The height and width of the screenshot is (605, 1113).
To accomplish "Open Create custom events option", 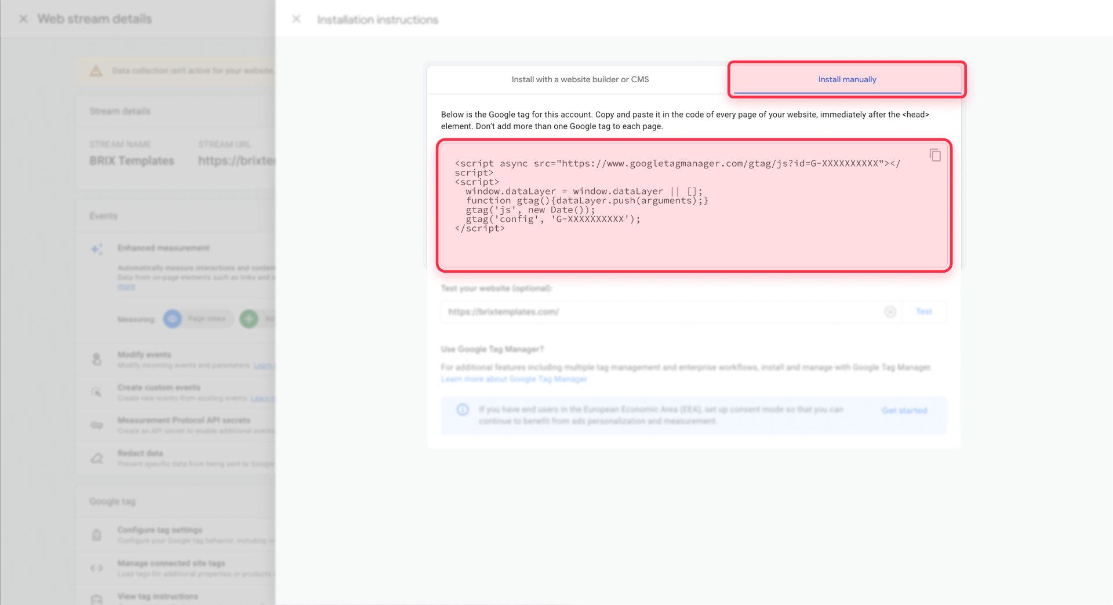I will click(175, 393).
